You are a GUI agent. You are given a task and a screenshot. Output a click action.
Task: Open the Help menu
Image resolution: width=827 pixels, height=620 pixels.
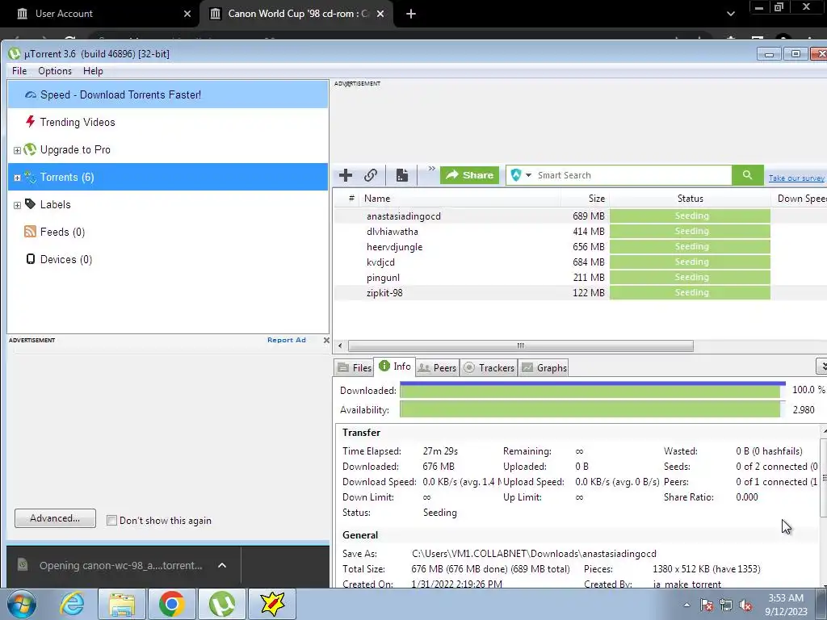tap(93, 71)
